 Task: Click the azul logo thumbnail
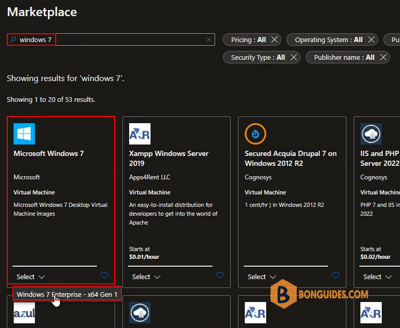click(24, 313)
